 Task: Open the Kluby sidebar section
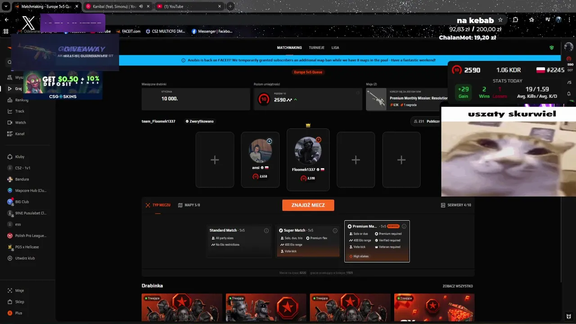click(16, 157)
